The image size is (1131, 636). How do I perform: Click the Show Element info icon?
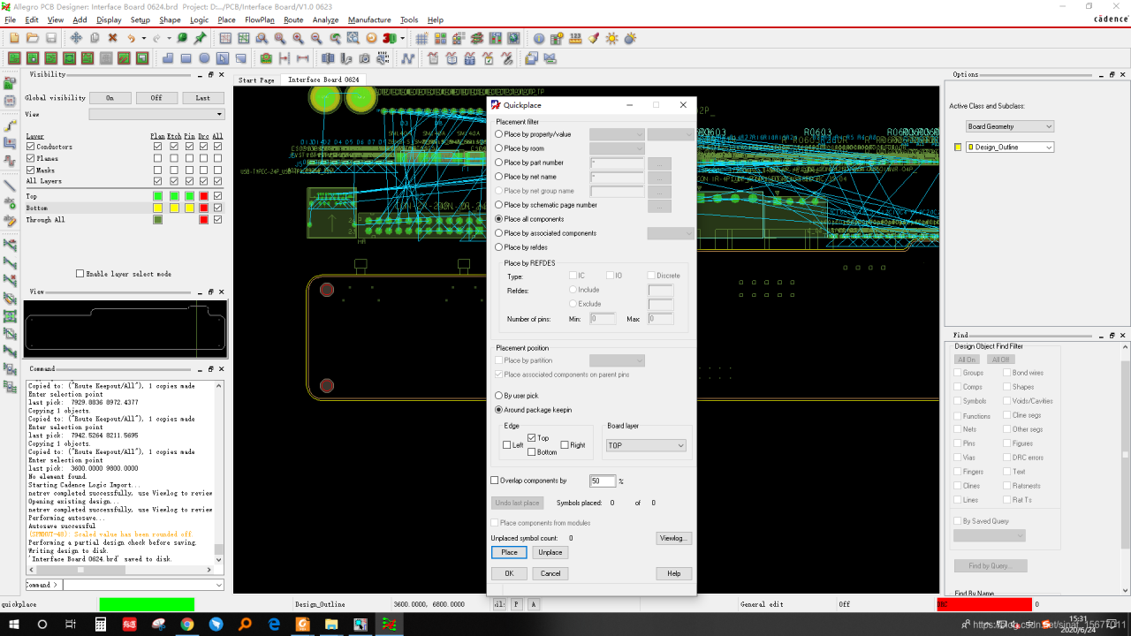539,38
